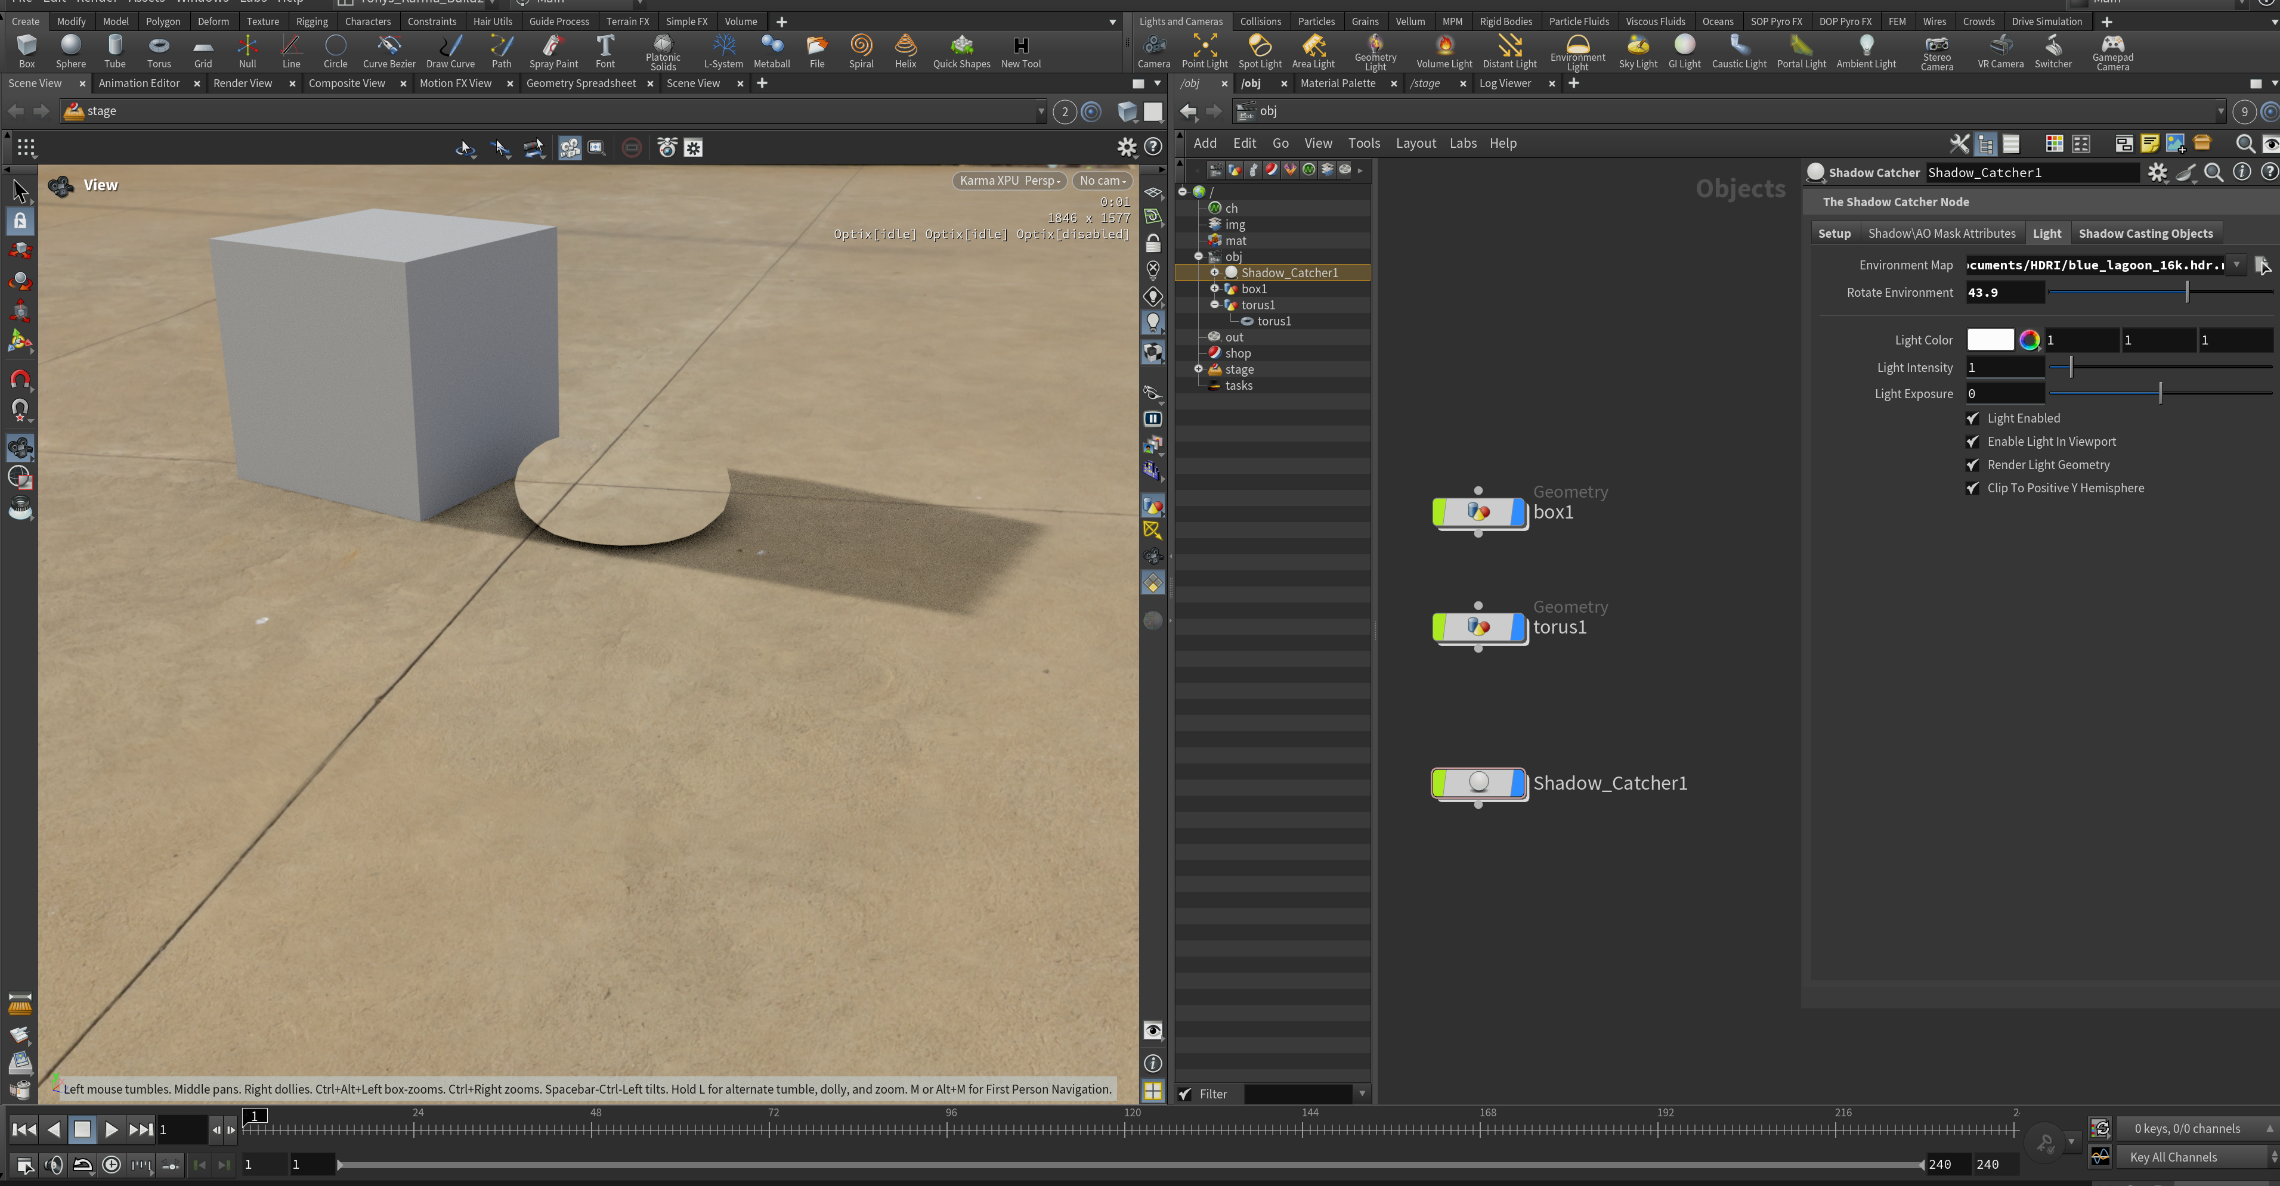Viewport: 2280px width, 1186px height.
Task: Collapse the torus1 tree branch
Action: (1215, 304)
